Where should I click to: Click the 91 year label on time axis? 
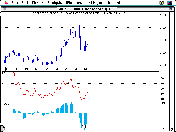point(7,70)
